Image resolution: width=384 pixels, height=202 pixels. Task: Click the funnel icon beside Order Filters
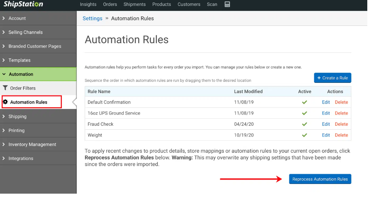5,88
